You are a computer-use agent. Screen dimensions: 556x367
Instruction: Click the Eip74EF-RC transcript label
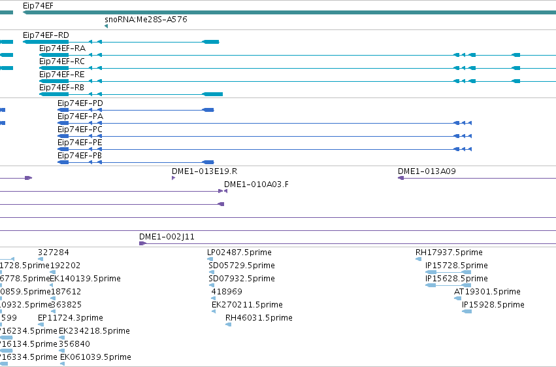click(62, 61)
